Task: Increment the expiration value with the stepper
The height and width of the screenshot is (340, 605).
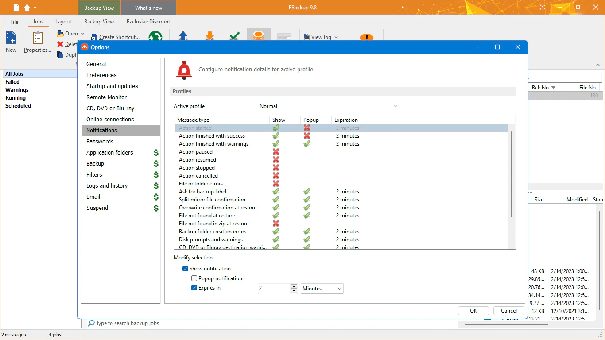Action: tap(294, 286)
